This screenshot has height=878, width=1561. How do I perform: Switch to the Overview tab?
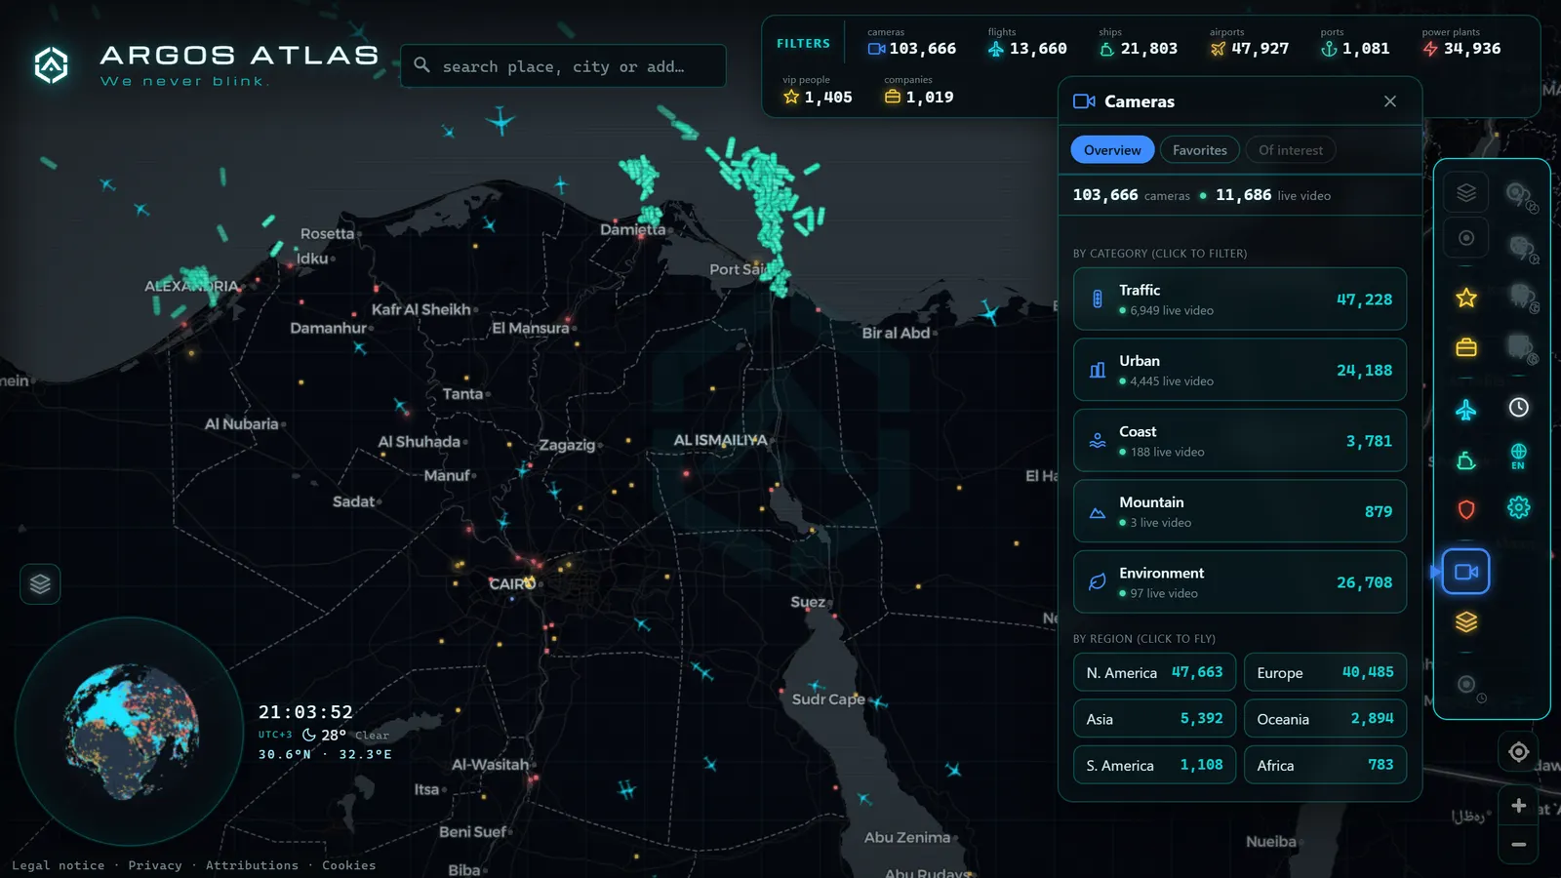point(1112,150)
